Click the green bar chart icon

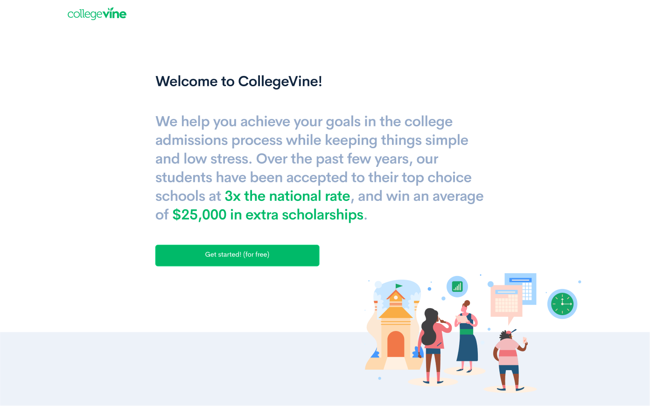[x=457, y=287]
